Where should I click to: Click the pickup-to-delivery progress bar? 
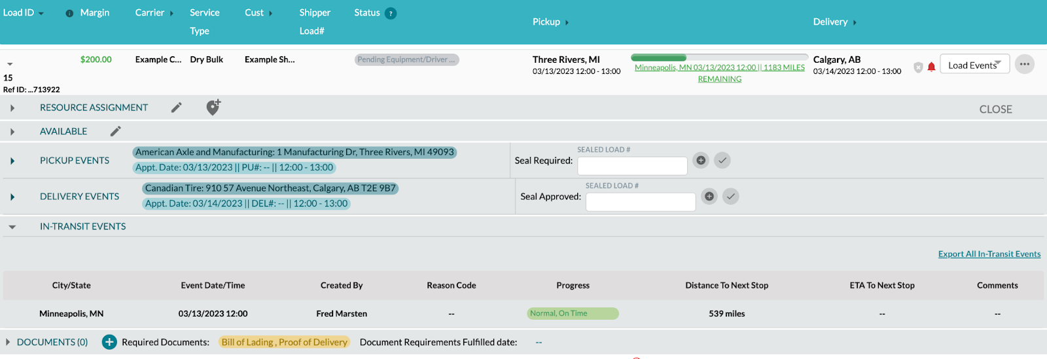tap(720, 58)
